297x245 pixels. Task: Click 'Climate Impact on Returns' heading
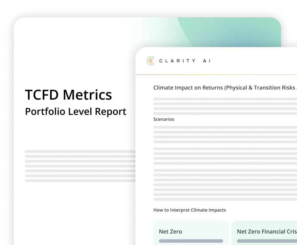tap(225, 88)
